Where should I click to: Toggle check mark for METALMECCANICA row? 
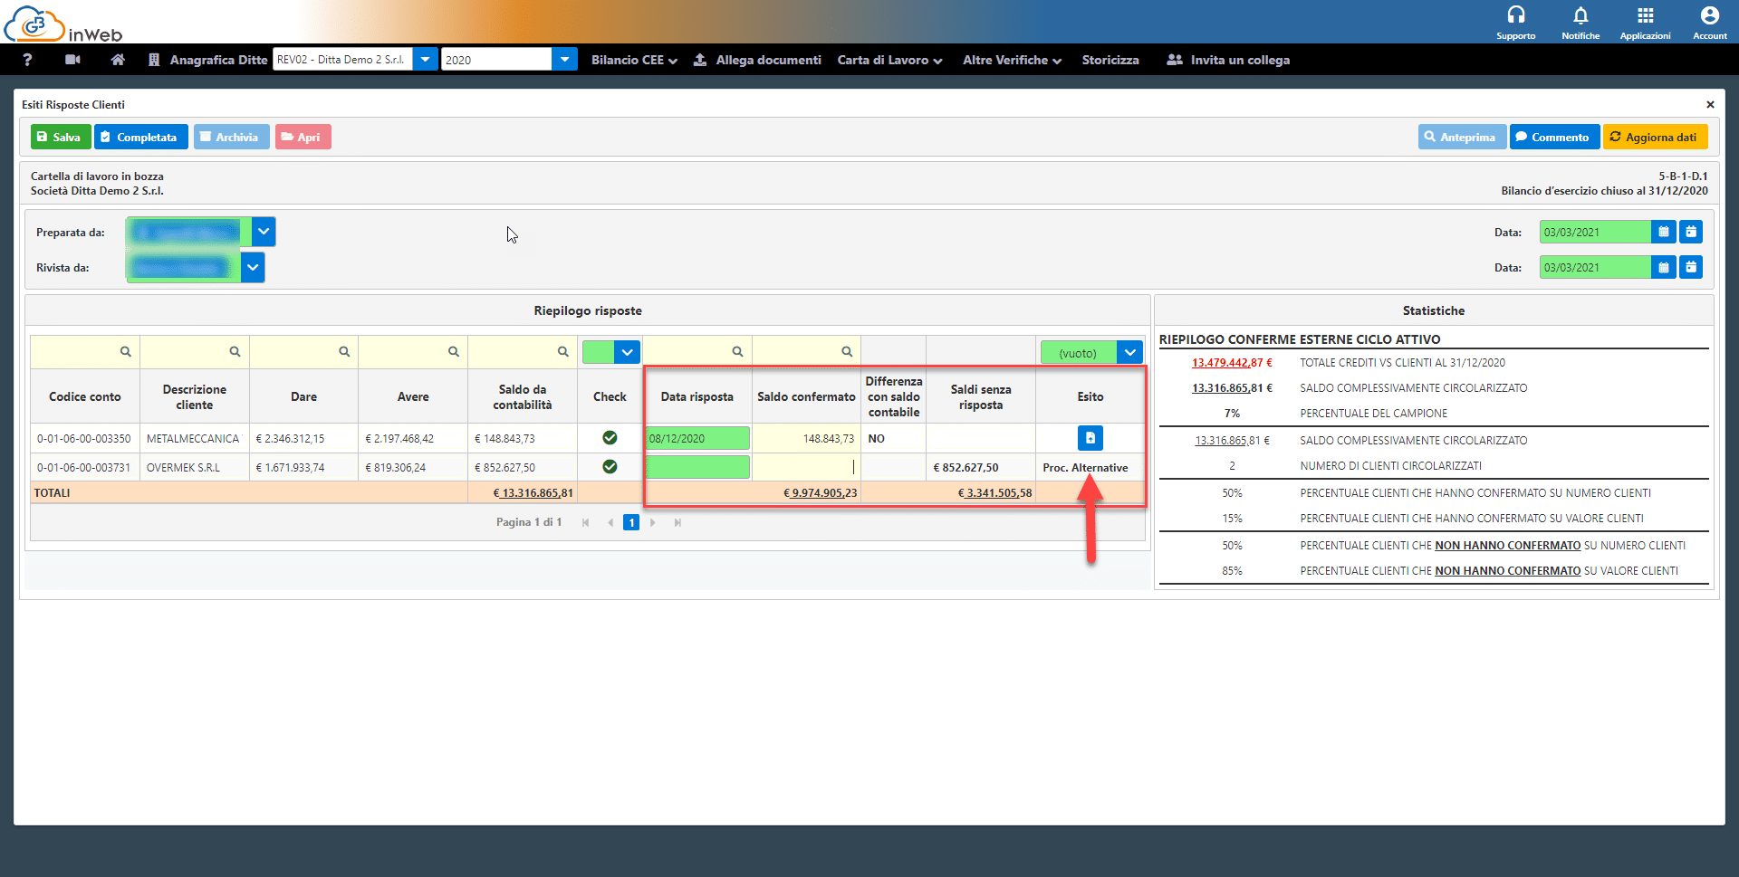610,438
